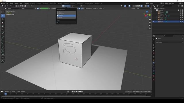Hide the Light object in outliner
This screenshot has height=103, width=184.
point(180,18)
